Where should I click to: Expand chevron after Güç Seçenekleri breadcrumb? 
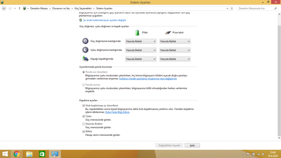pos(94,8)
